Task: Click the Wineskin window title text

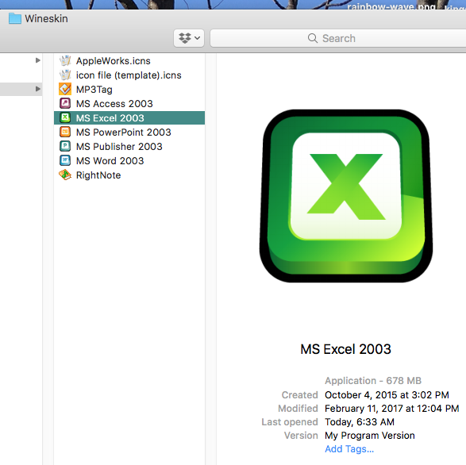Action: (46, 19)
